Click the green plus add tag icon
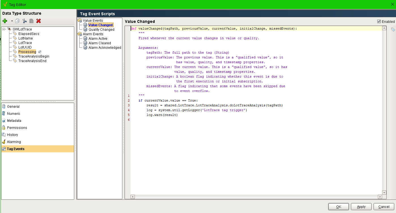The height and width of the screenshot is (213, 396). coord(5,21)
